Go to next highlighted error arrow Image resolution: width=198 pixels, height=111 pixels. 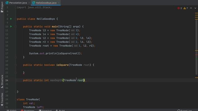click(x=195, y=8)
